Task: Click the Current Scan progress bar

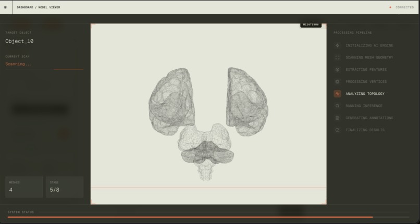Action: click(44, 69)
